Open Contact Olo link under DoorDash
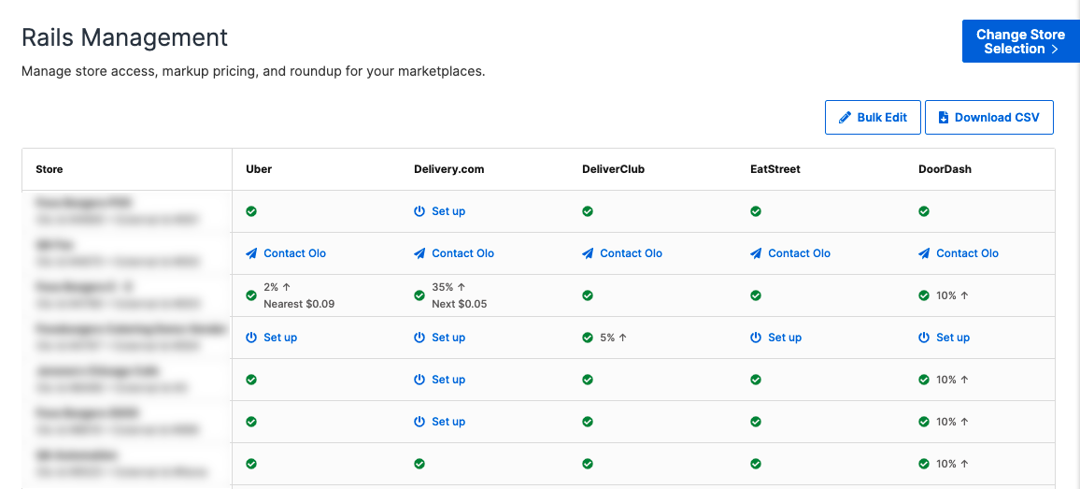 [x=967, y=253]
